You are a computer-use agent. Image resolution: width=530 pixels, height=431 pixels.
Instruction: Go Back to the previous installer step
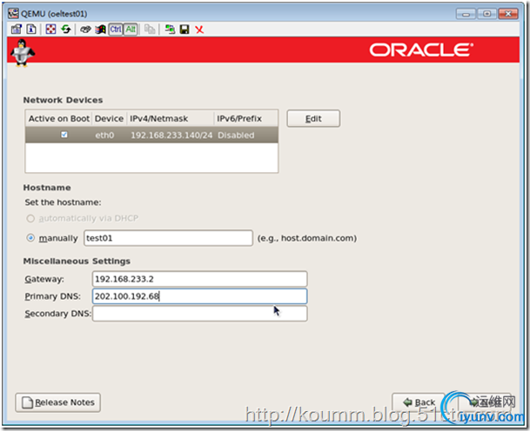[419, 402]
